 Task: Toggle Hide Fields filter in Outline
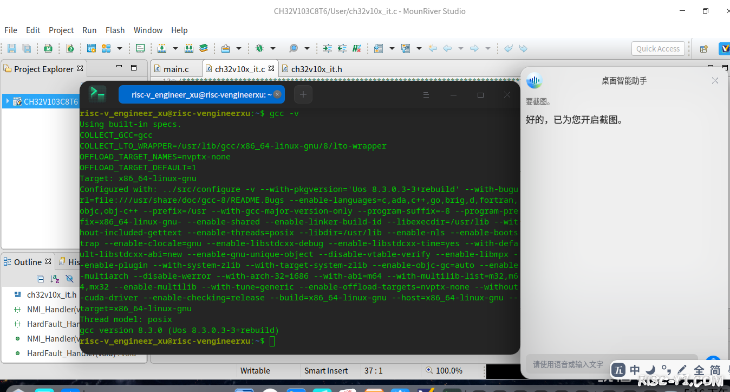[69, 279]
